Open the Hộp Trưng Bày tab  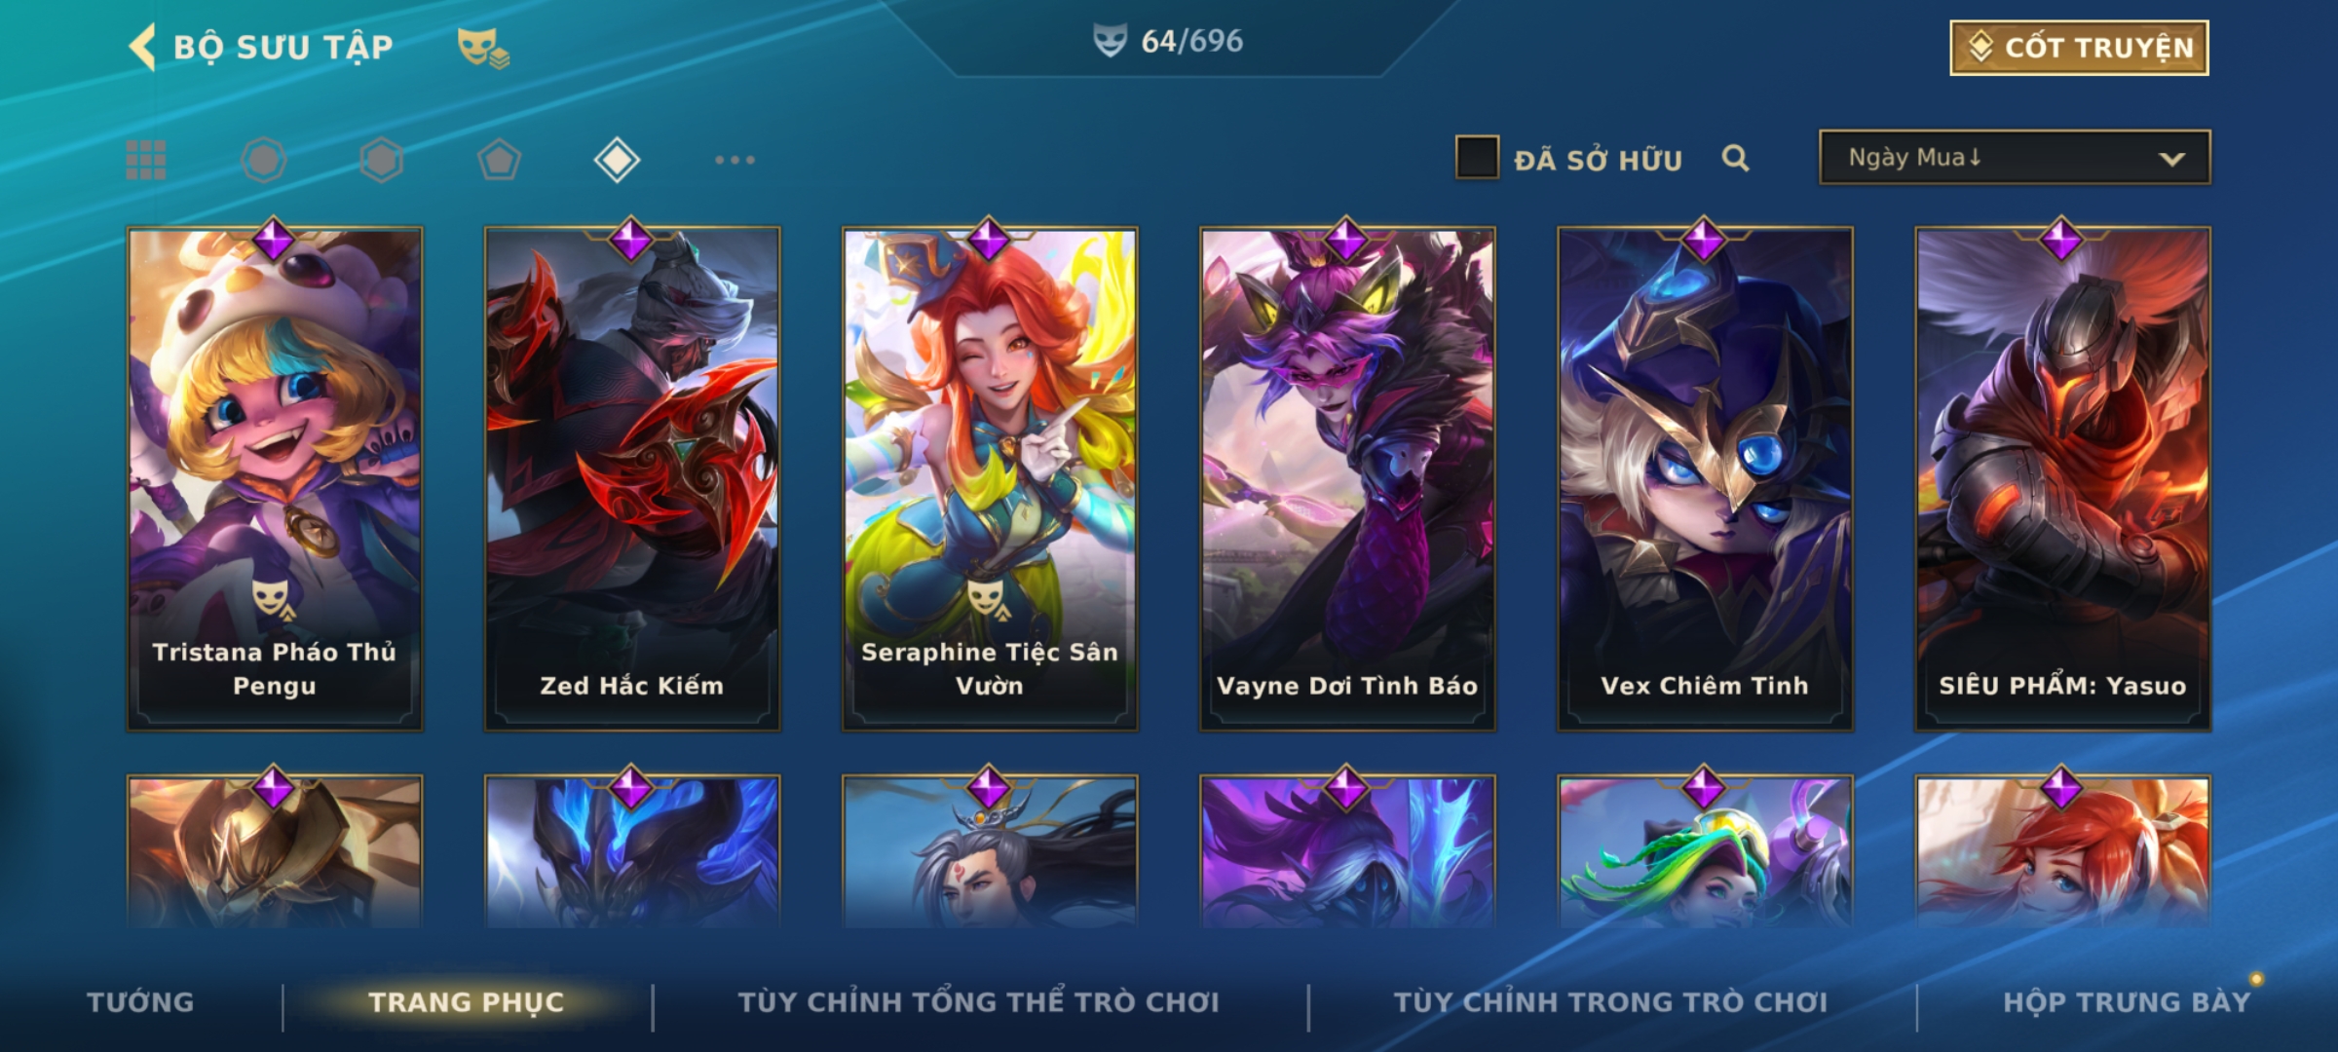click(x=2127, y=1002)
